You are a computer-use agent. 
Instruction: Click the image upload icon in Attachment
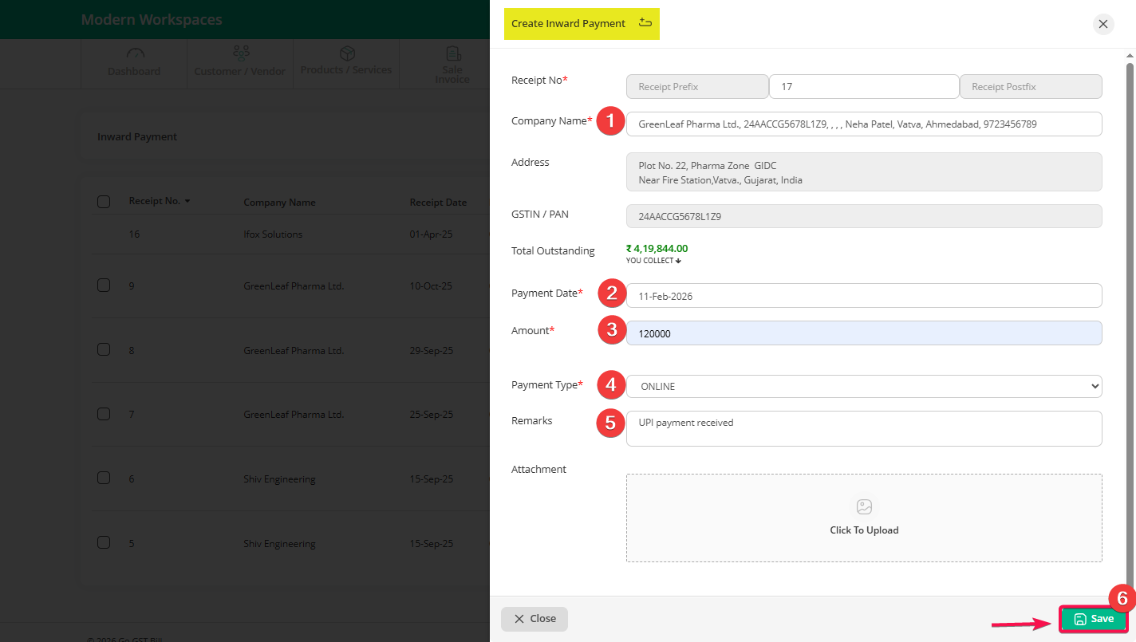coord(864,507)
